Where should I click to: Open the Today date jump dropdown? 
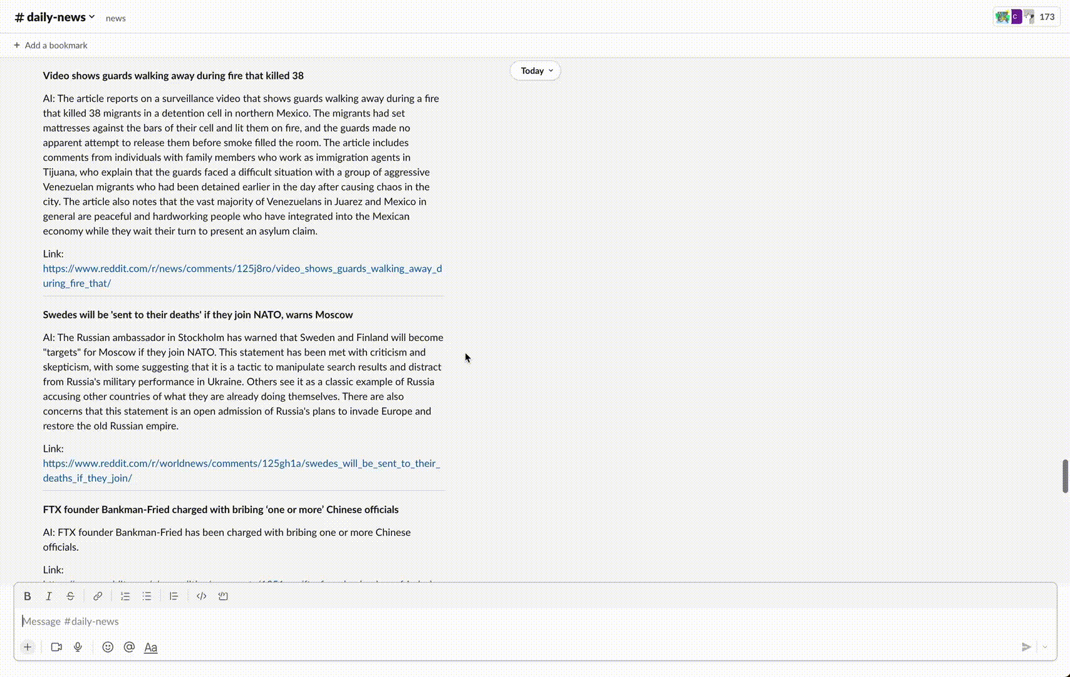click(x=536, y=71)
